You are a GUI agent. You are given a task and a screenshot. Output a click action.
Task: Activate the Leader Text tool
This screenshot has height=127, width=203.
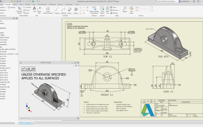39,10
